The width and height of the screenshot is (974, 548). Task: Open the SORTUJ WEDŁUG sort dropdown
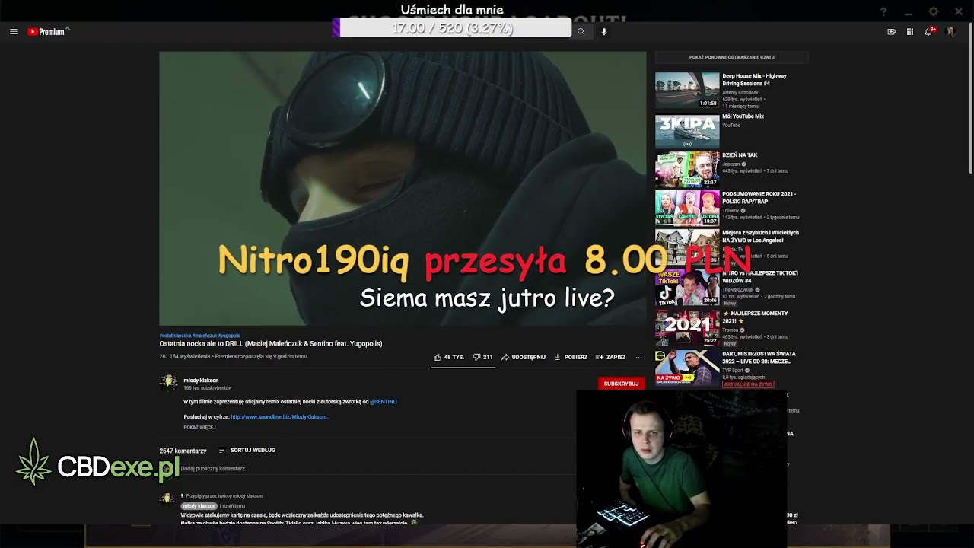247,450
